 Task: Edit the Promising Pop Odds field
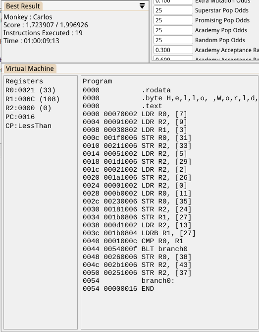coord(173,20)
